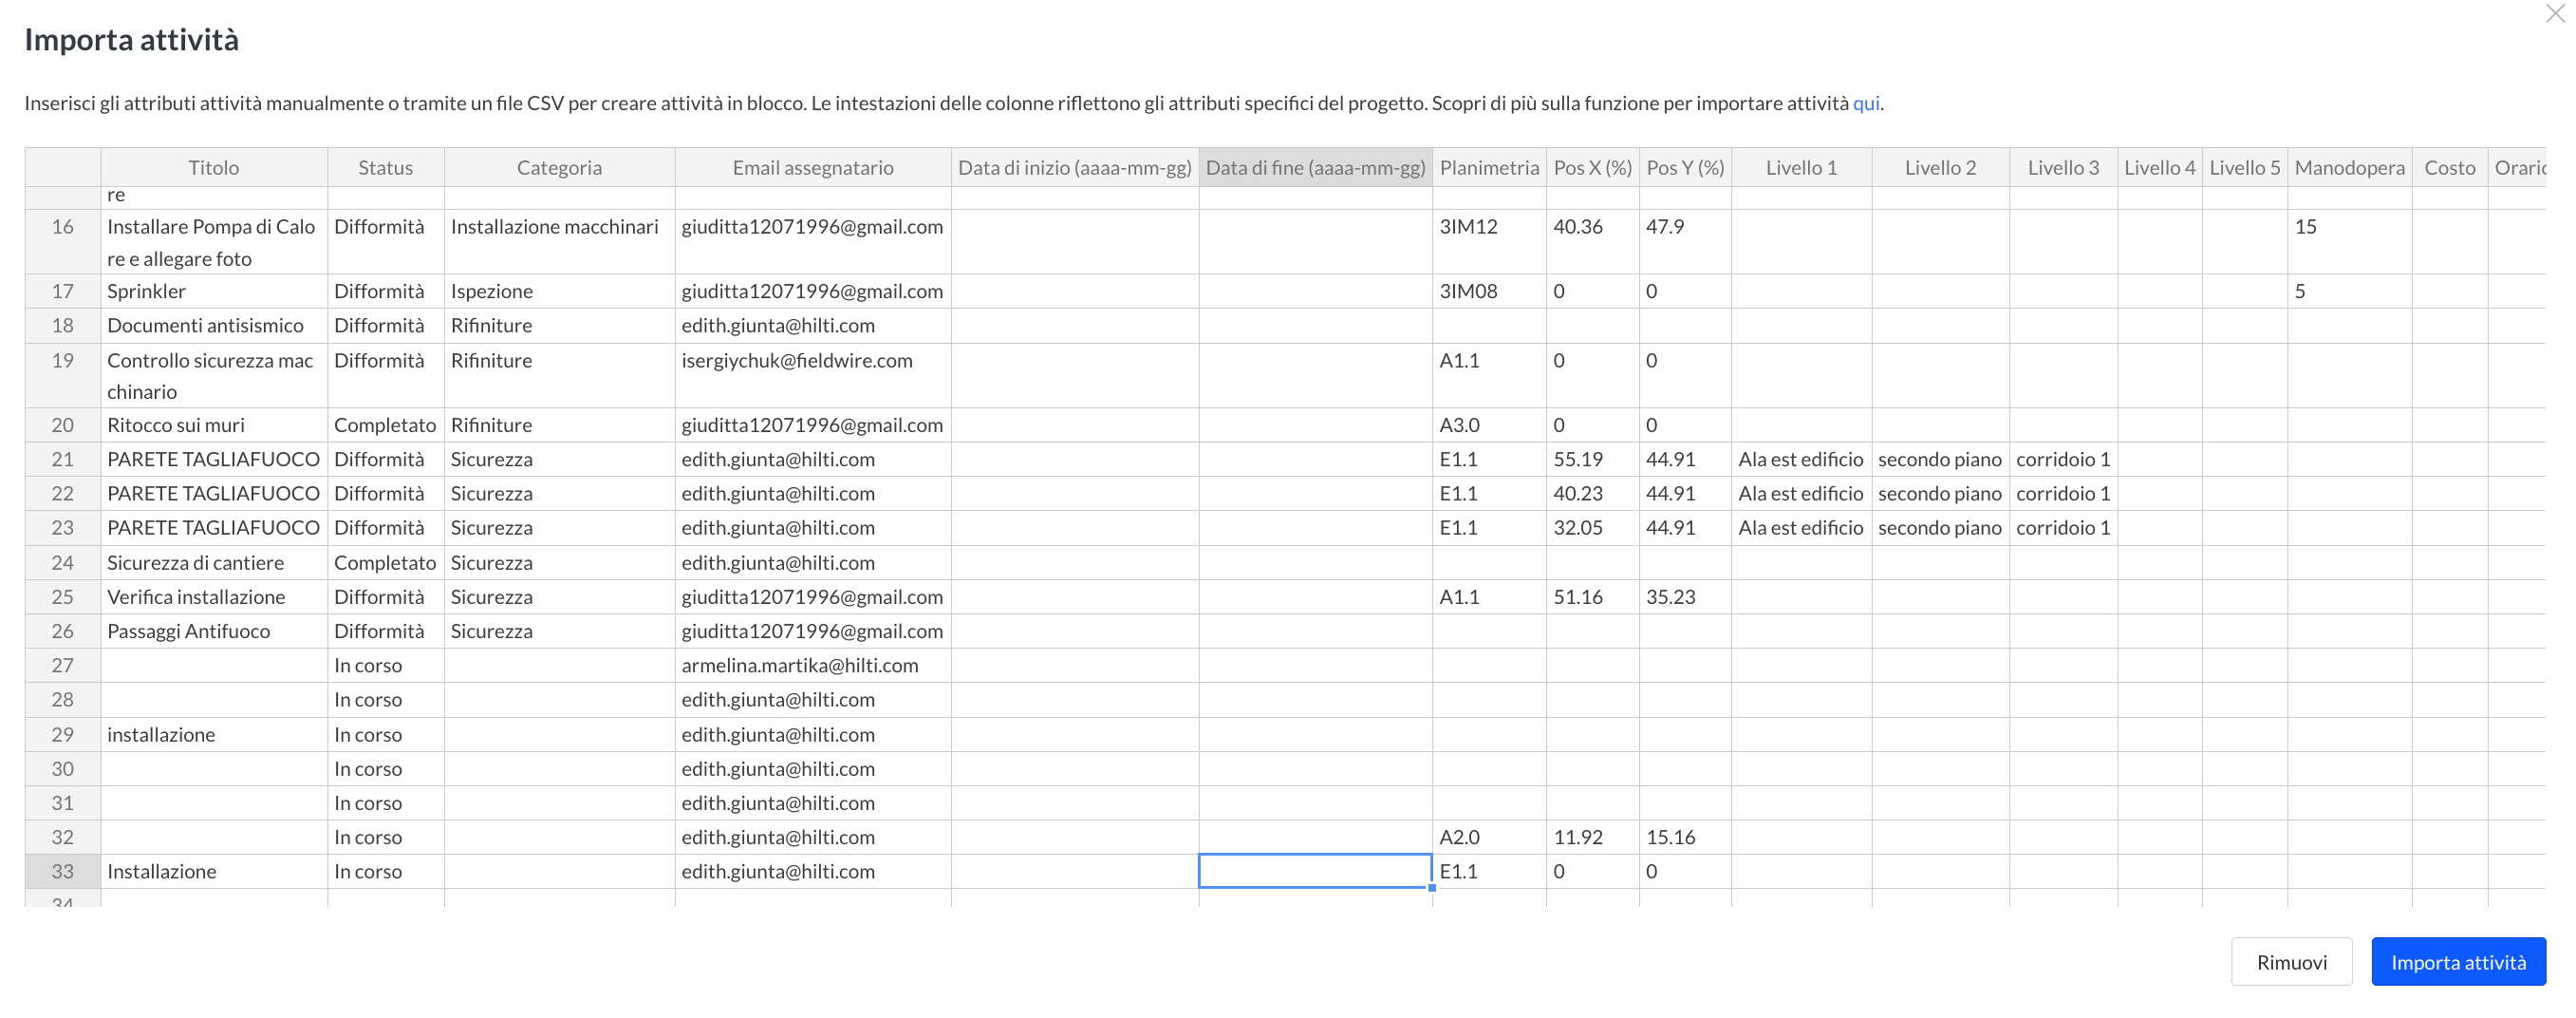Click 'edith.giunta@hilti.com' in row 18
This screenshot has height=1018, width=2576.
(x=813, y=326)
